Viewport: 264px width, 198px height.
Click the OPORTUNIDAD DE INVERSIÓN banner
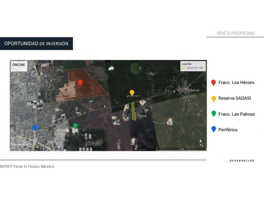point(36,44)
